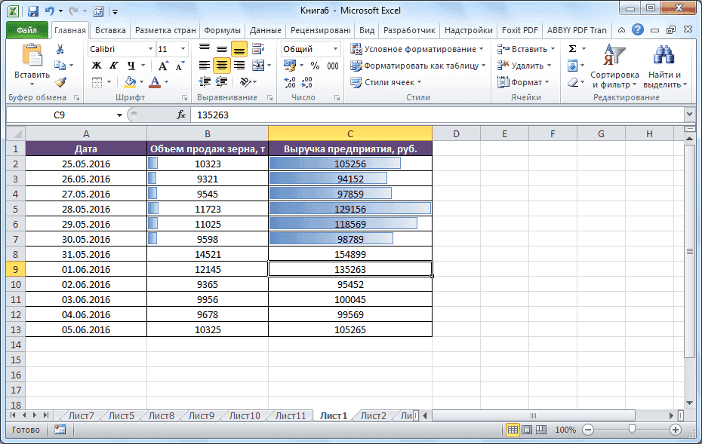Apply percent style from Number group
The image size is (702, 444).
[316, 66]
